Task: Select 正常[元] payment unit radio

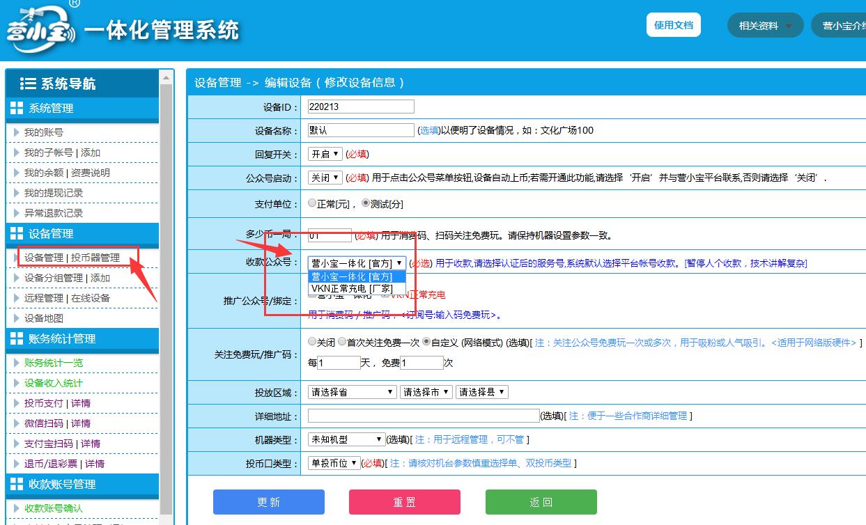Action: [312, 203]
